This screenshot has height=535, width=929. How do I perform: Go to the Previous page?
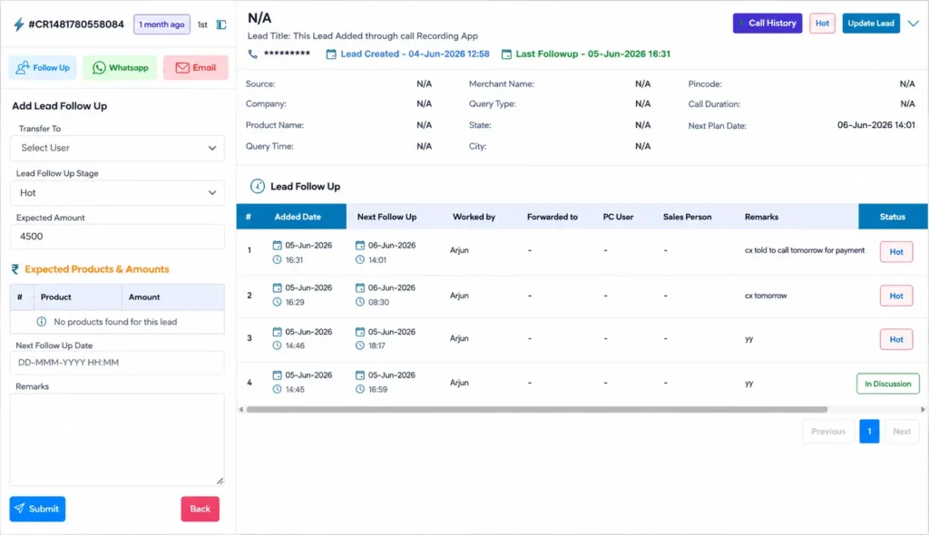pos(828,432)
